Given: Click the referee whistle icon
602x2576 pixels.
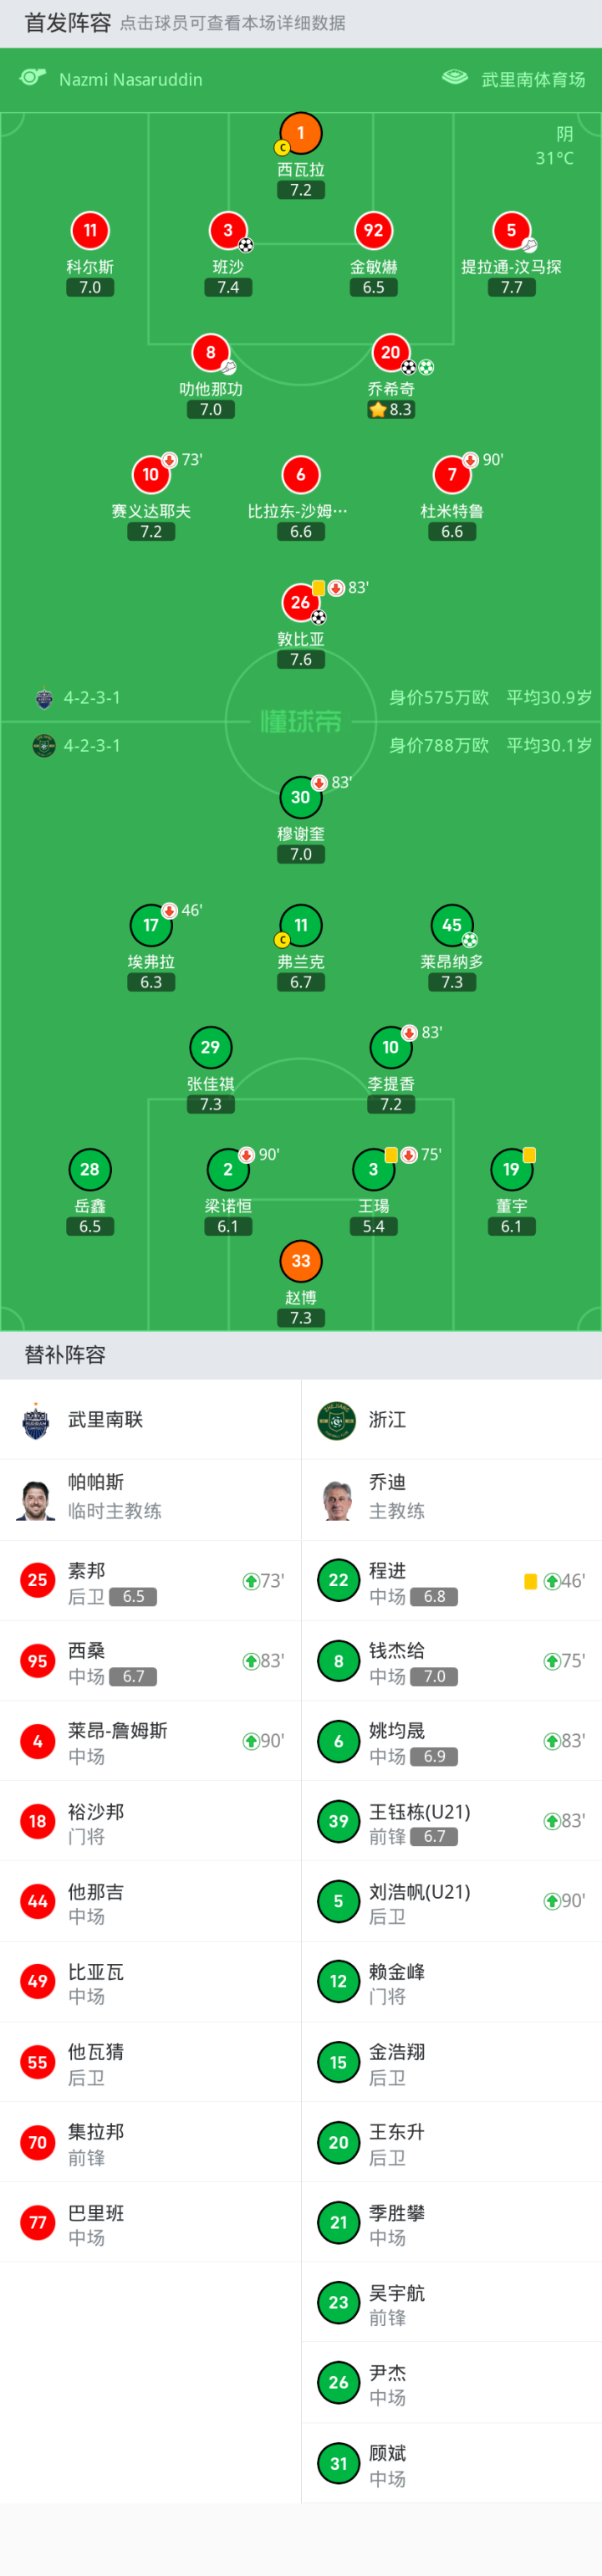Looking at the screenshot, I should 33,78.
